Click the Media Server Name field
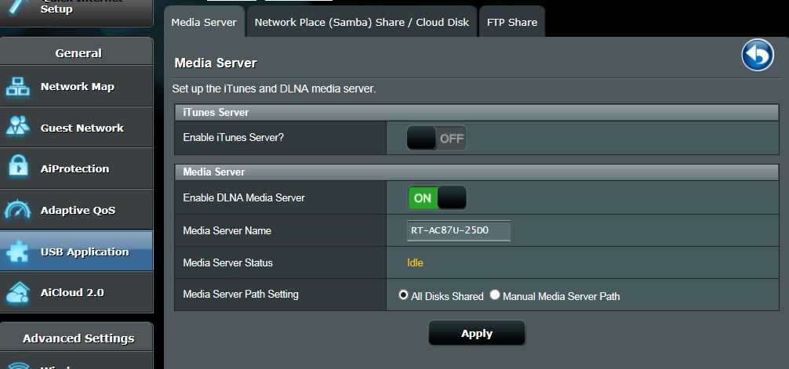This screenshot has height=369, width=789. tap(459, 231)
